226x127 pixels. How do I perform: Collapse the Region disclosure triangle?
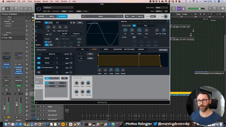2,14
